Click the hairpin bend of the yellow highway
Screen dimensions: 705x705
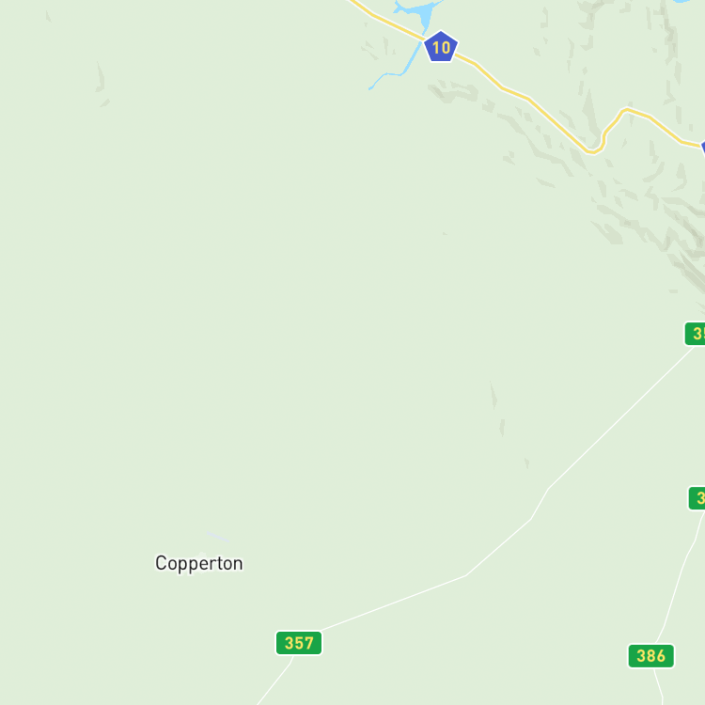(x=595, y=150)
